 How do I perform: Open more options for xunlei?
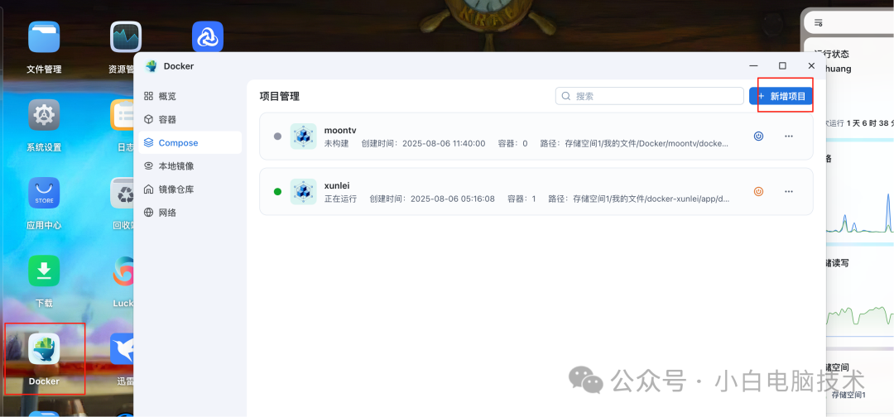pos(789,191)
